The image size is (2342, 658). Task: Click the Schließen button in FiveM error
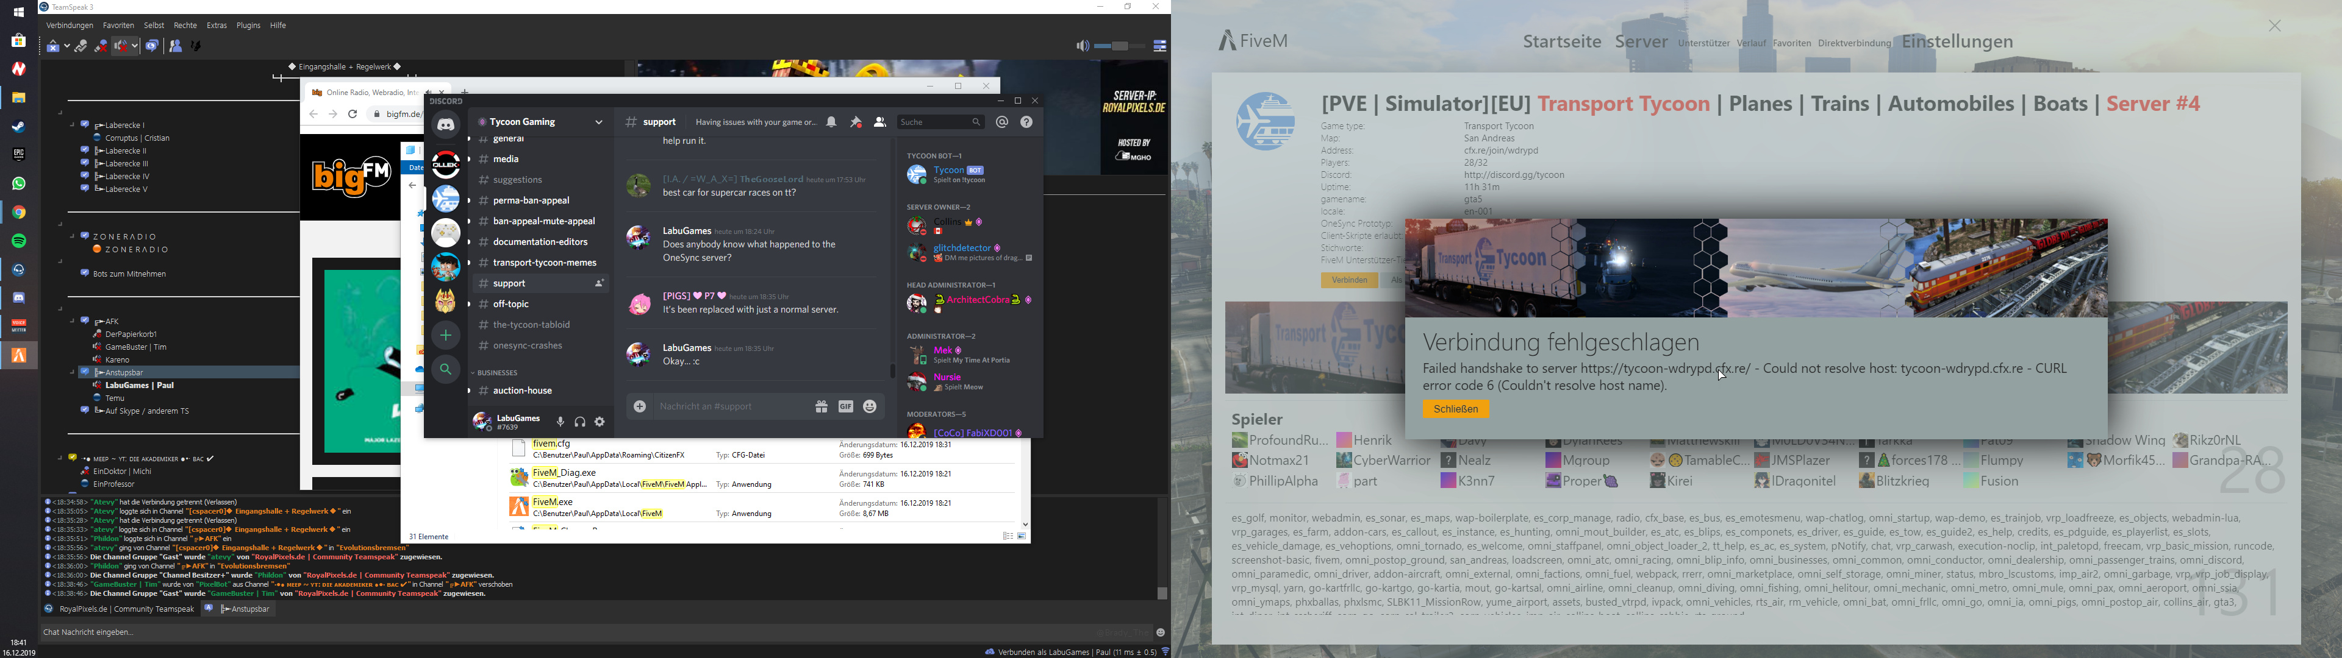point(1456,409)
